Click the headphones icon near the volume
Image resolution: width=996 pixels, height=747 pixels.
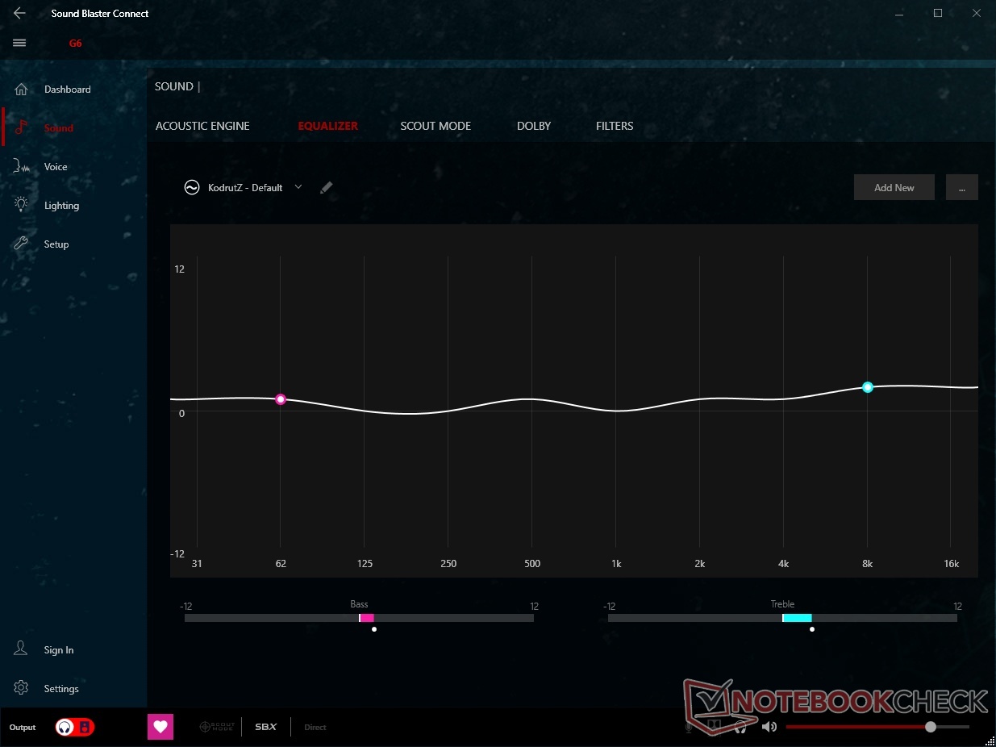741,727
